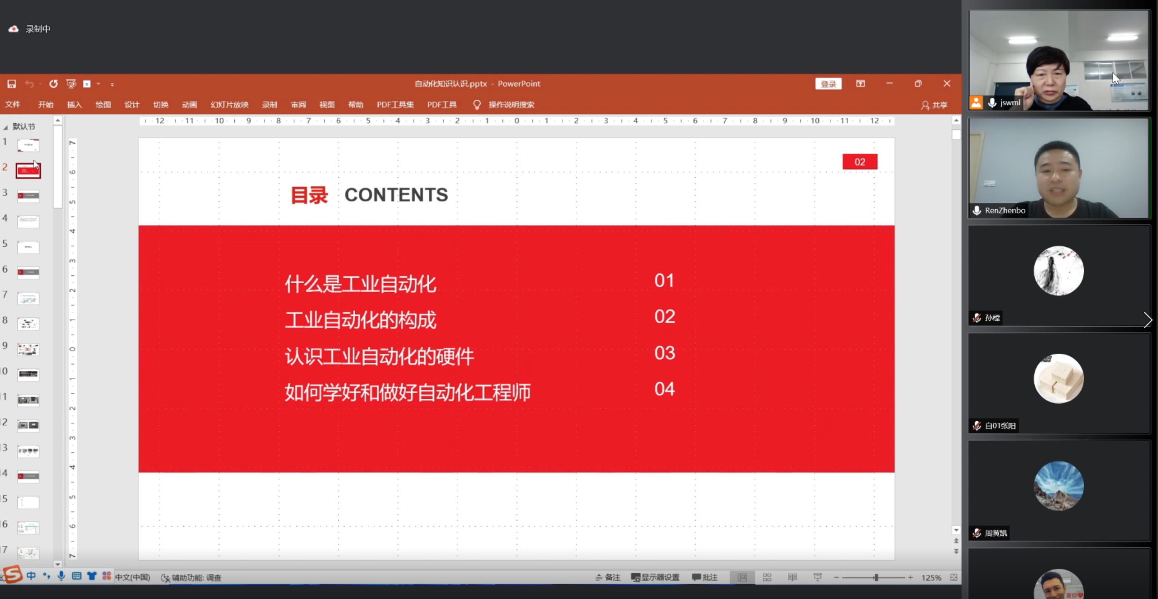
Task: Click the fit slide to window icon
Action: (x=954, y=577)
